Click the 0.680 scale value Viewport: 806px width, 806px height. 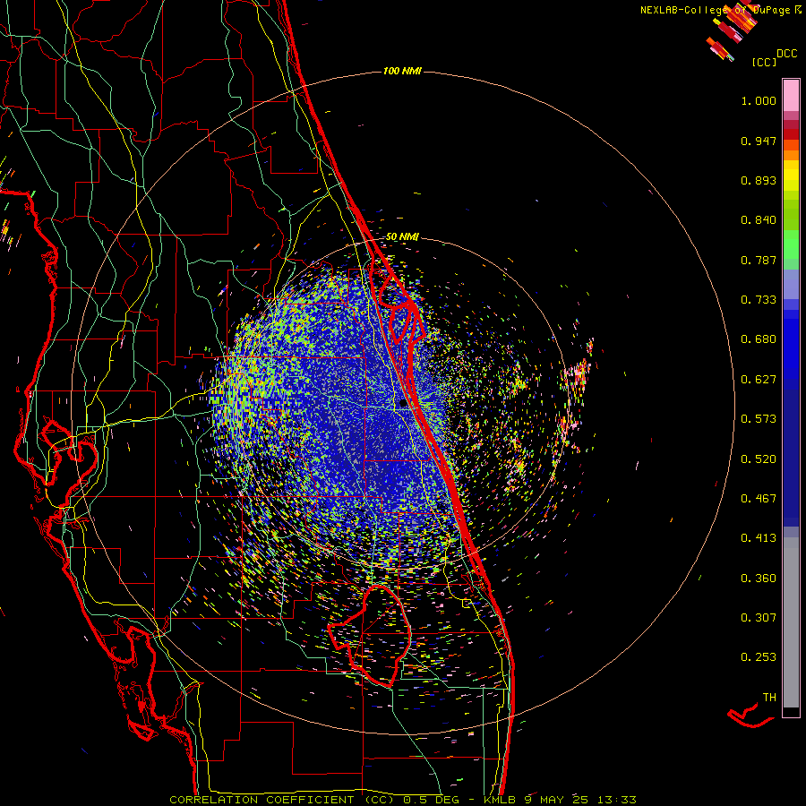click(759, 339)
